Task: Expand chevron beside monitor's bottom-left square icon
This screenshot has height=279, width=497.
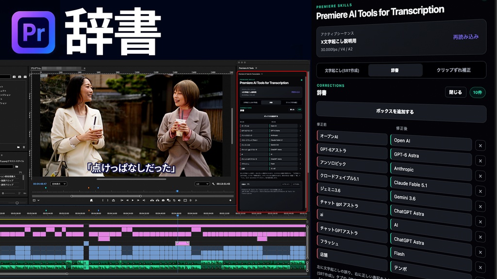Action: [x=38, y=200]
